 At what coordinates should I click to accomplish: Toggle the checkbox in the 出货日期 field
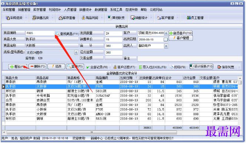point(166,40)
